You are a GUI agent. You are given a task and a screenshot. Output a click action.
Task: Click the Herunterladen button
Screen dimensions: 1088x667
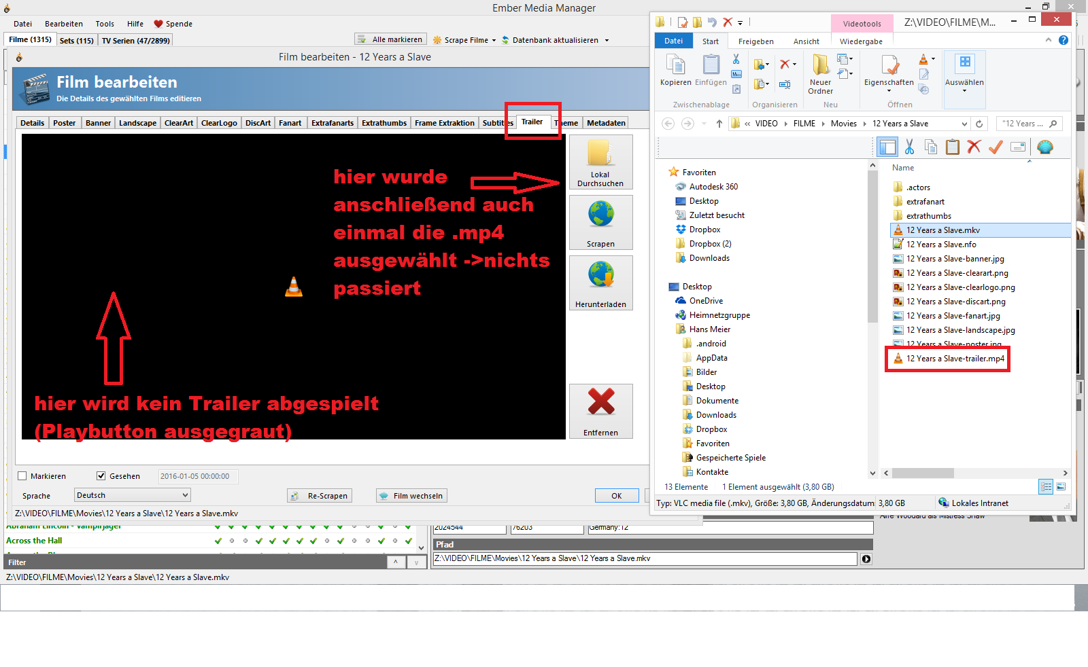pos(600,283)
